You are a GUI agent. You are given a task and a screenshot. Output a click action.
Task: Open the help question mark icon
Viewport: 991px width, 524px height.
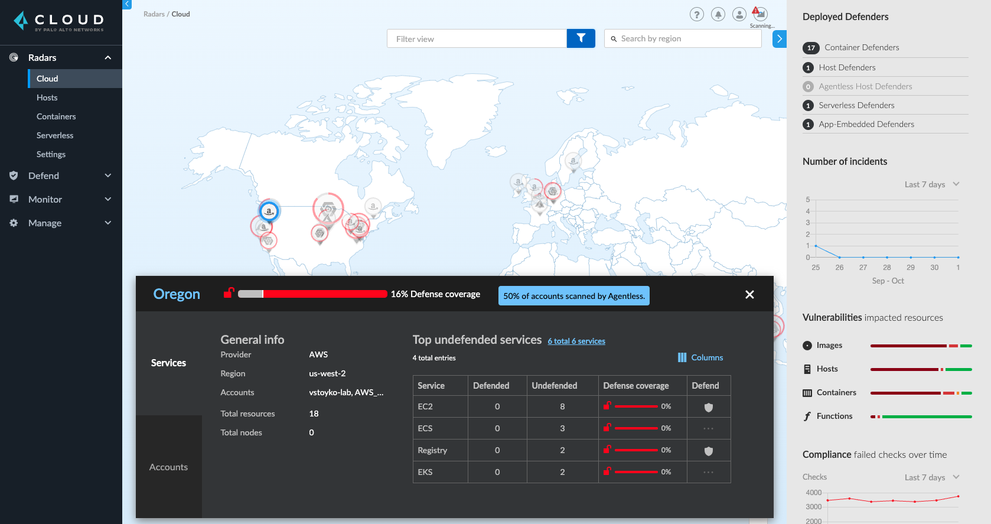(x=697, y=14)
